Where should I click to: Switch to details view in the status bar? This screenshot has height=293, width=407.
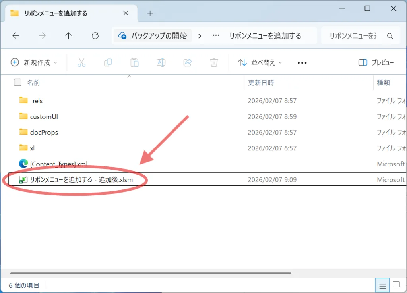(382, 285)
